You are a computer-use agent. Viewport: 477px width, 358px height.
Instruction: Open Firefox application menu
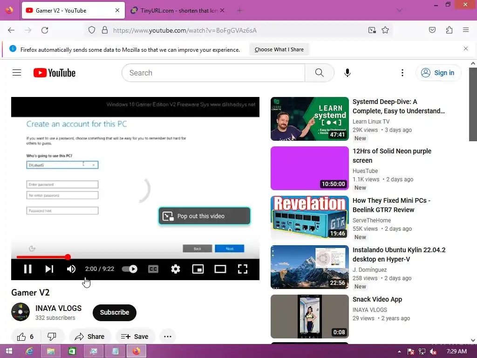[465, 30]
